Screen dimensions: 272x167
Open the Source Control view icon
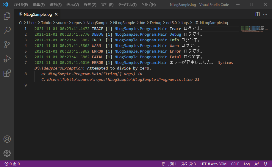pos(7,45)
